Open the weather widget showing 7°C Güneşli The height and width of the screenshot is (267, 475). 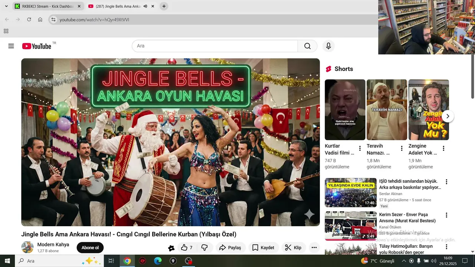[x=377, y=261]
